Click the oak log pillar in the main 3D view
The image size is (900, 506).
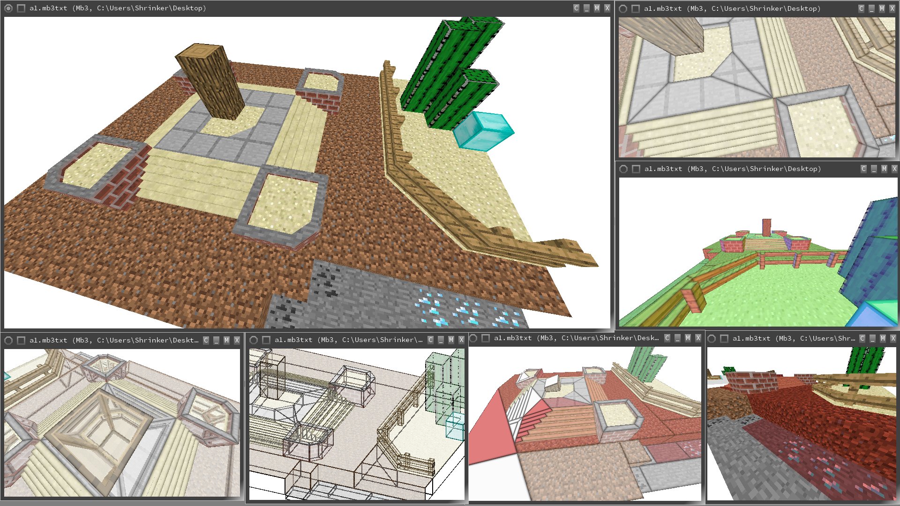pos(211,82)
